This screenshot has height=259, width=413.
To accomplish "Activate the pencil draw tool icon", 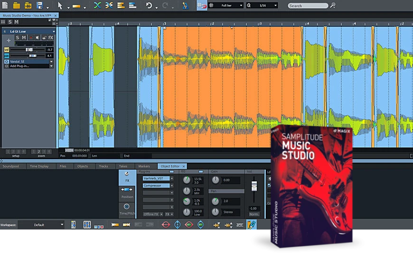I will pyautogui.click(x=251, y=225).
